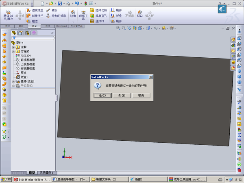244x183 pixels.
Task: Open the SolidWorks Resources home task pane icon
Action: tap(233, 40)
